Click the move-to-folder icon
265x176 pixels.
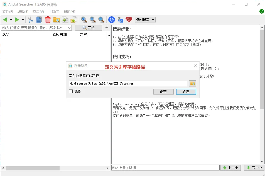coord(74,20)
